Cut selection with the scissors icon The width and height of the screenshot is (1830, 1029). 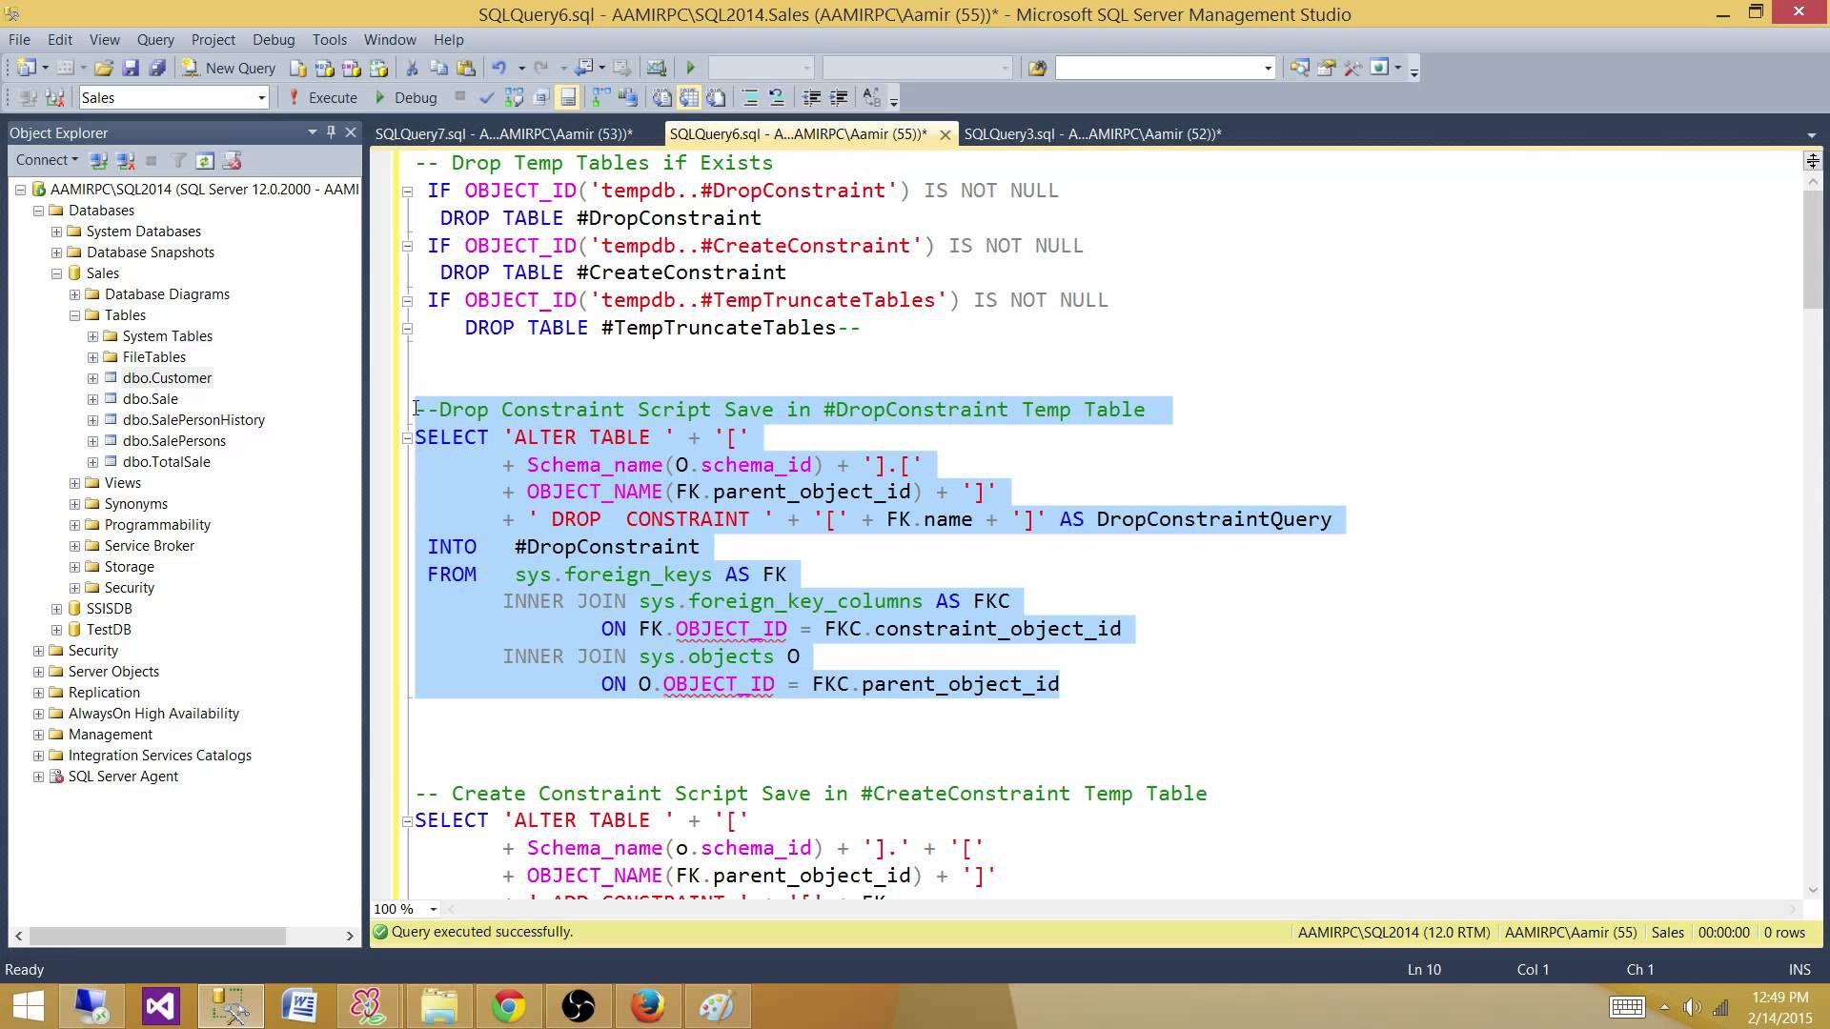(412, 68)
